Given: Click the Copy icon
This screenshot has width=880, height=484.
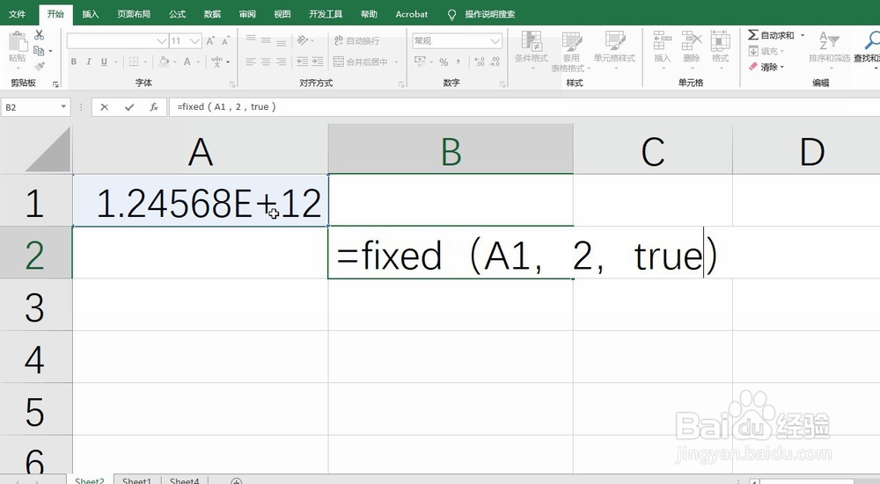Looking at the screenshot, I should click(x=39, y=51).
